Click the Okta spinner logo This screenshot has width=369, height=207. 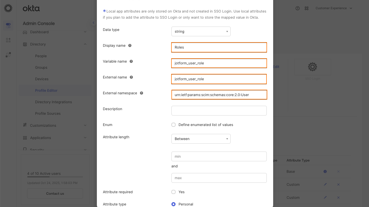click(x=8, y=8)
